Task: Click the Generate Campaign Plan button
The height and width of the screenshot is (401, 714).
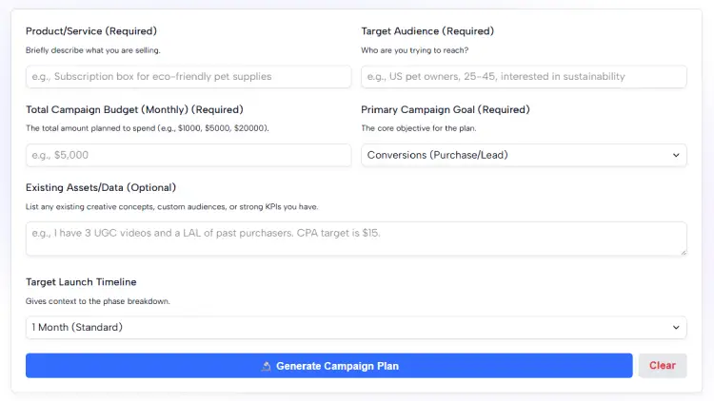Action: tap(328, 366)
